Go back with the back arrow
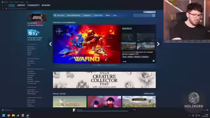 tap(3, 5)
